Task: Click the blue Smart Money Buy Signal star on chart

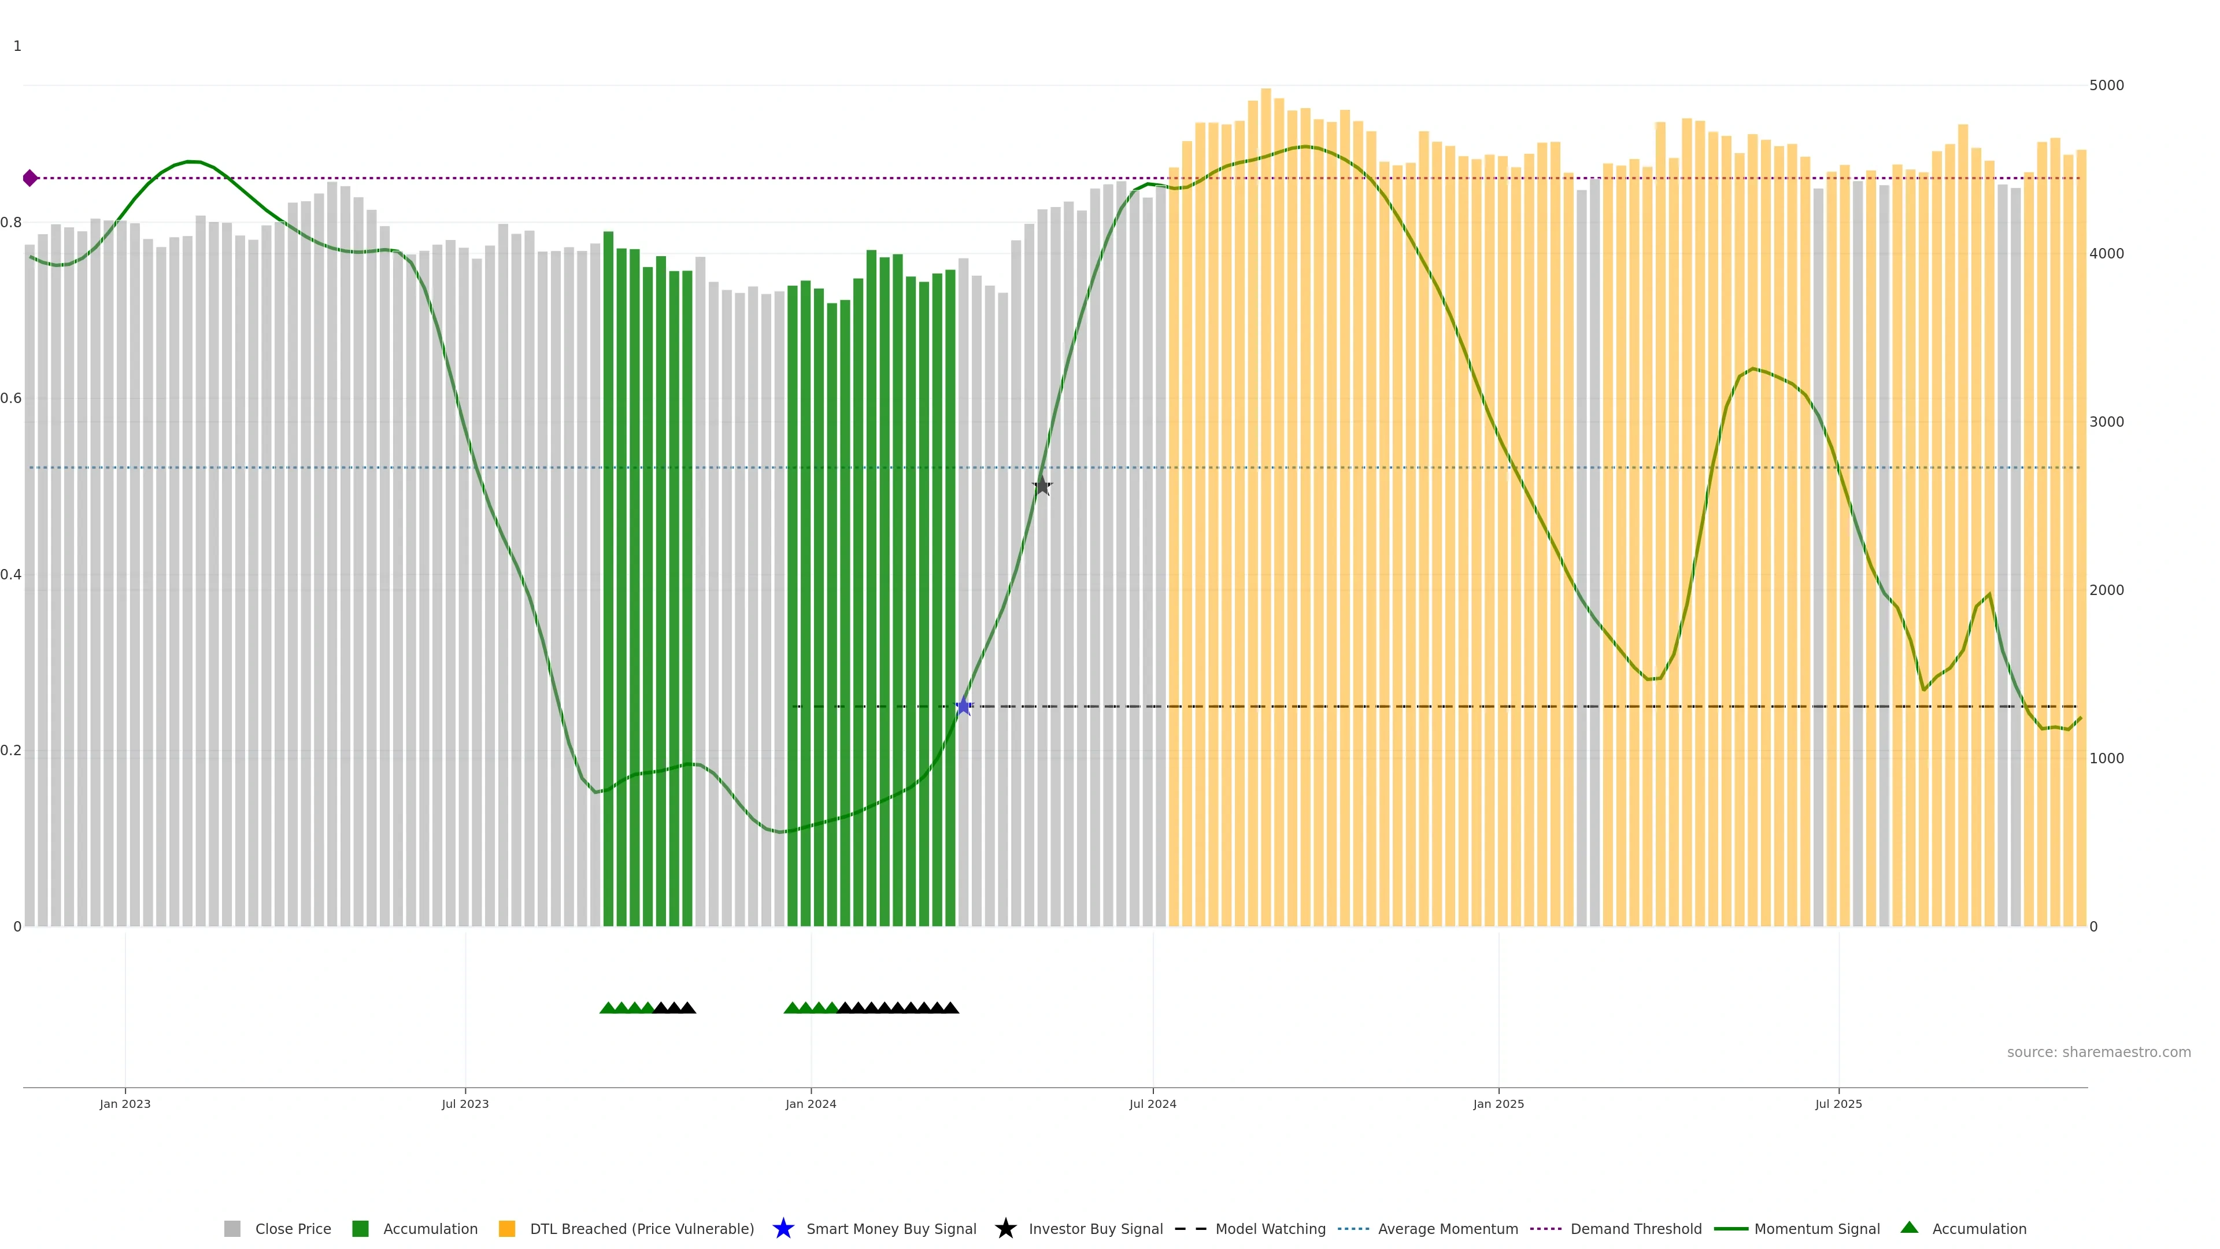Action: (964, 707)
